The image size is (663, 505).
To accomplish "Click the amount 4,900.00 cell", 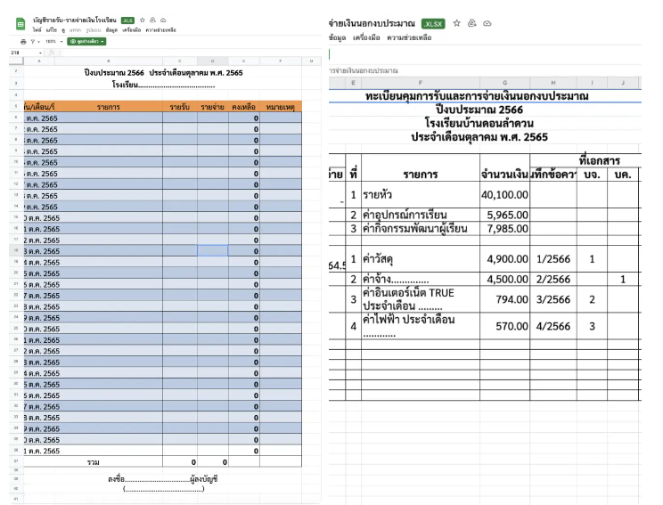I will tap(505, 258).
